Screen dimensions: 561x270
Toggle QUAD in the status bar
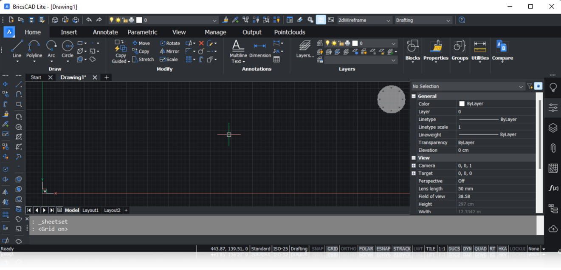pos(480,249)
